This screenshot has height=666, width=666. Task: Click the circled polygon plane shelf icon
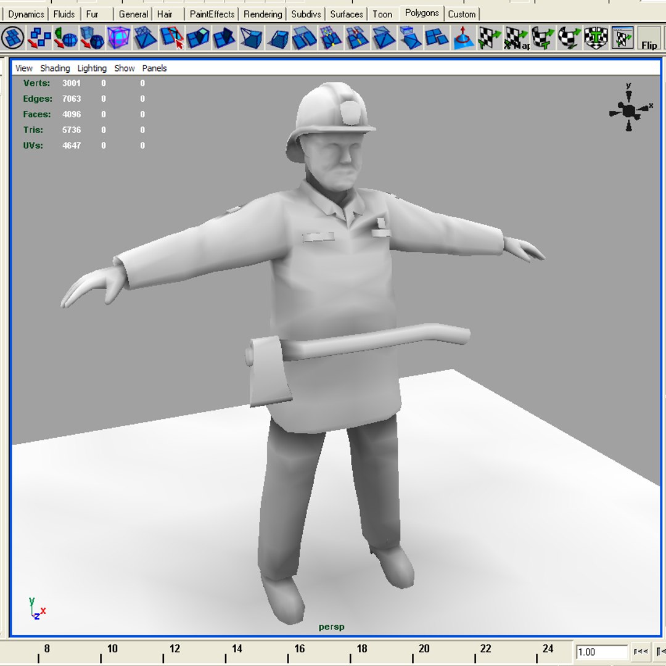pyautogui.click(x=13, y=38)
